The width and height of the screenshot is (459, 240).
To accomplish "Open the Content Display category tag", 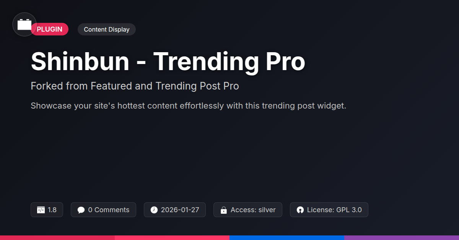I will coord(106,29).
